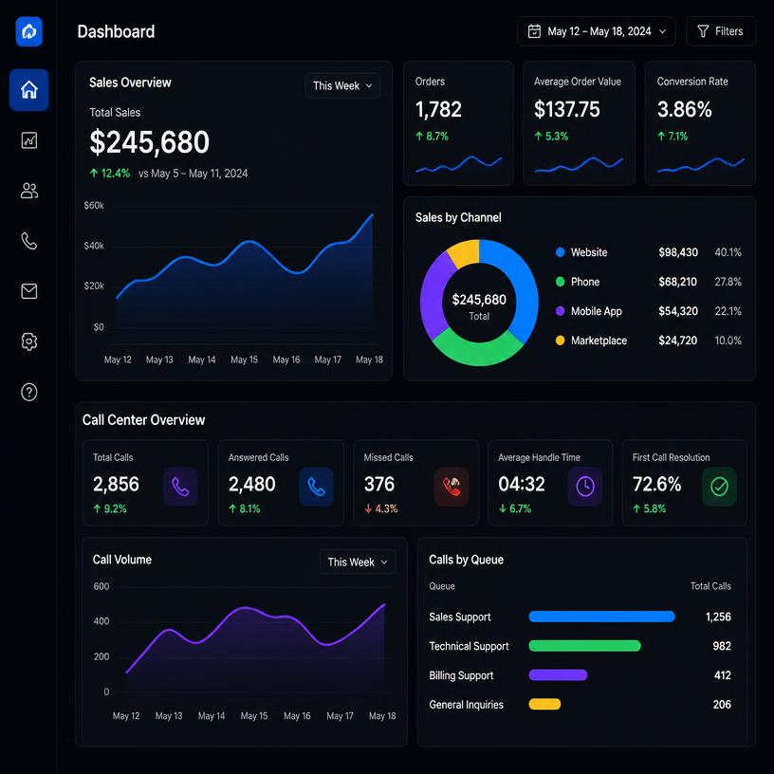Viewport: 774px width, 774px height.
Task: Click the clock icon in Average Handle Time
Action: (x=585, y=487)
